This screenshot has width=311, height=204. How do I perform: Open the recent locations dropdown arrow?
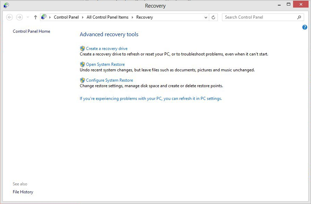pos(28,17)
